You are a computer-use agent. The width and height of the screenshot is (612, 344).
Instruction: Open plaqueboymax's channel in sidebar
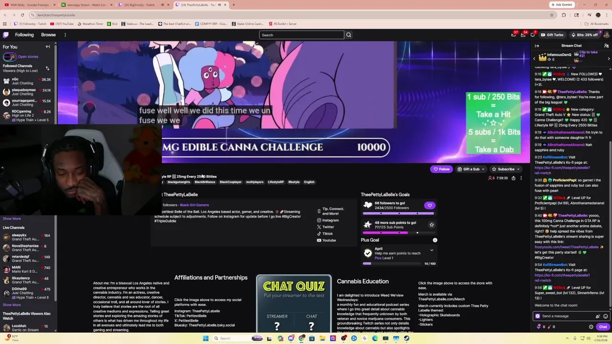(x=27, y=92)
